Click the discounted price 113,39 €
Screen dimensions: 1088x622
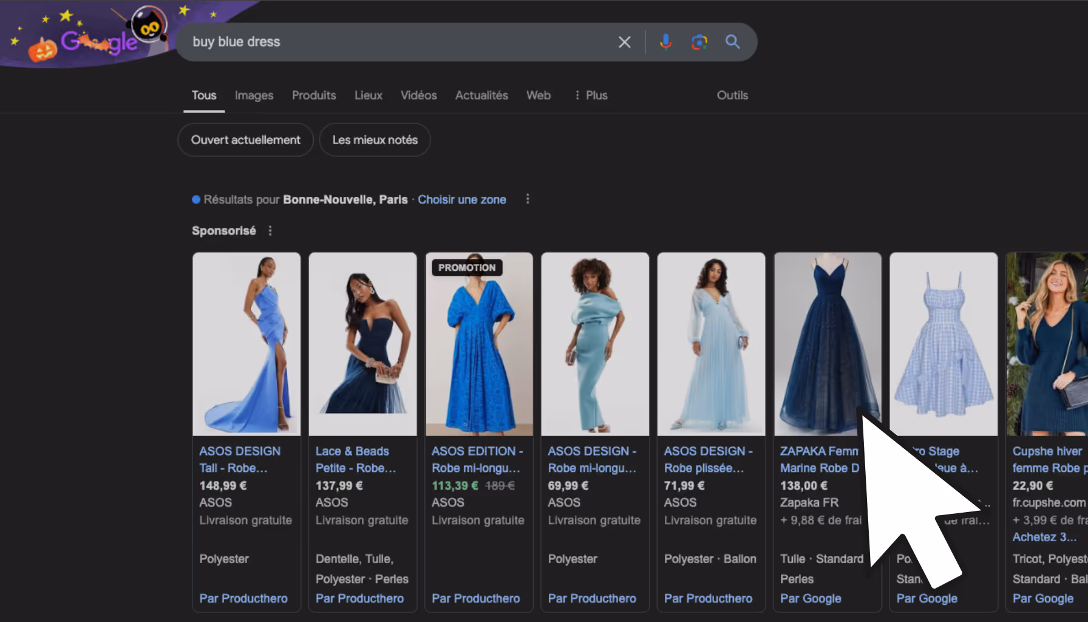(x=455, y=486)
